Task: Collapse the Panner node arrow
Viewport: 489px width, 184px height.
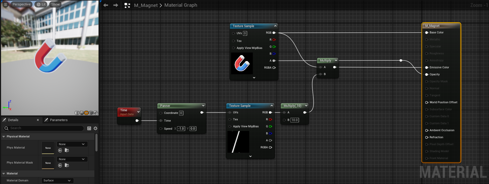Action: coord(203,106)
